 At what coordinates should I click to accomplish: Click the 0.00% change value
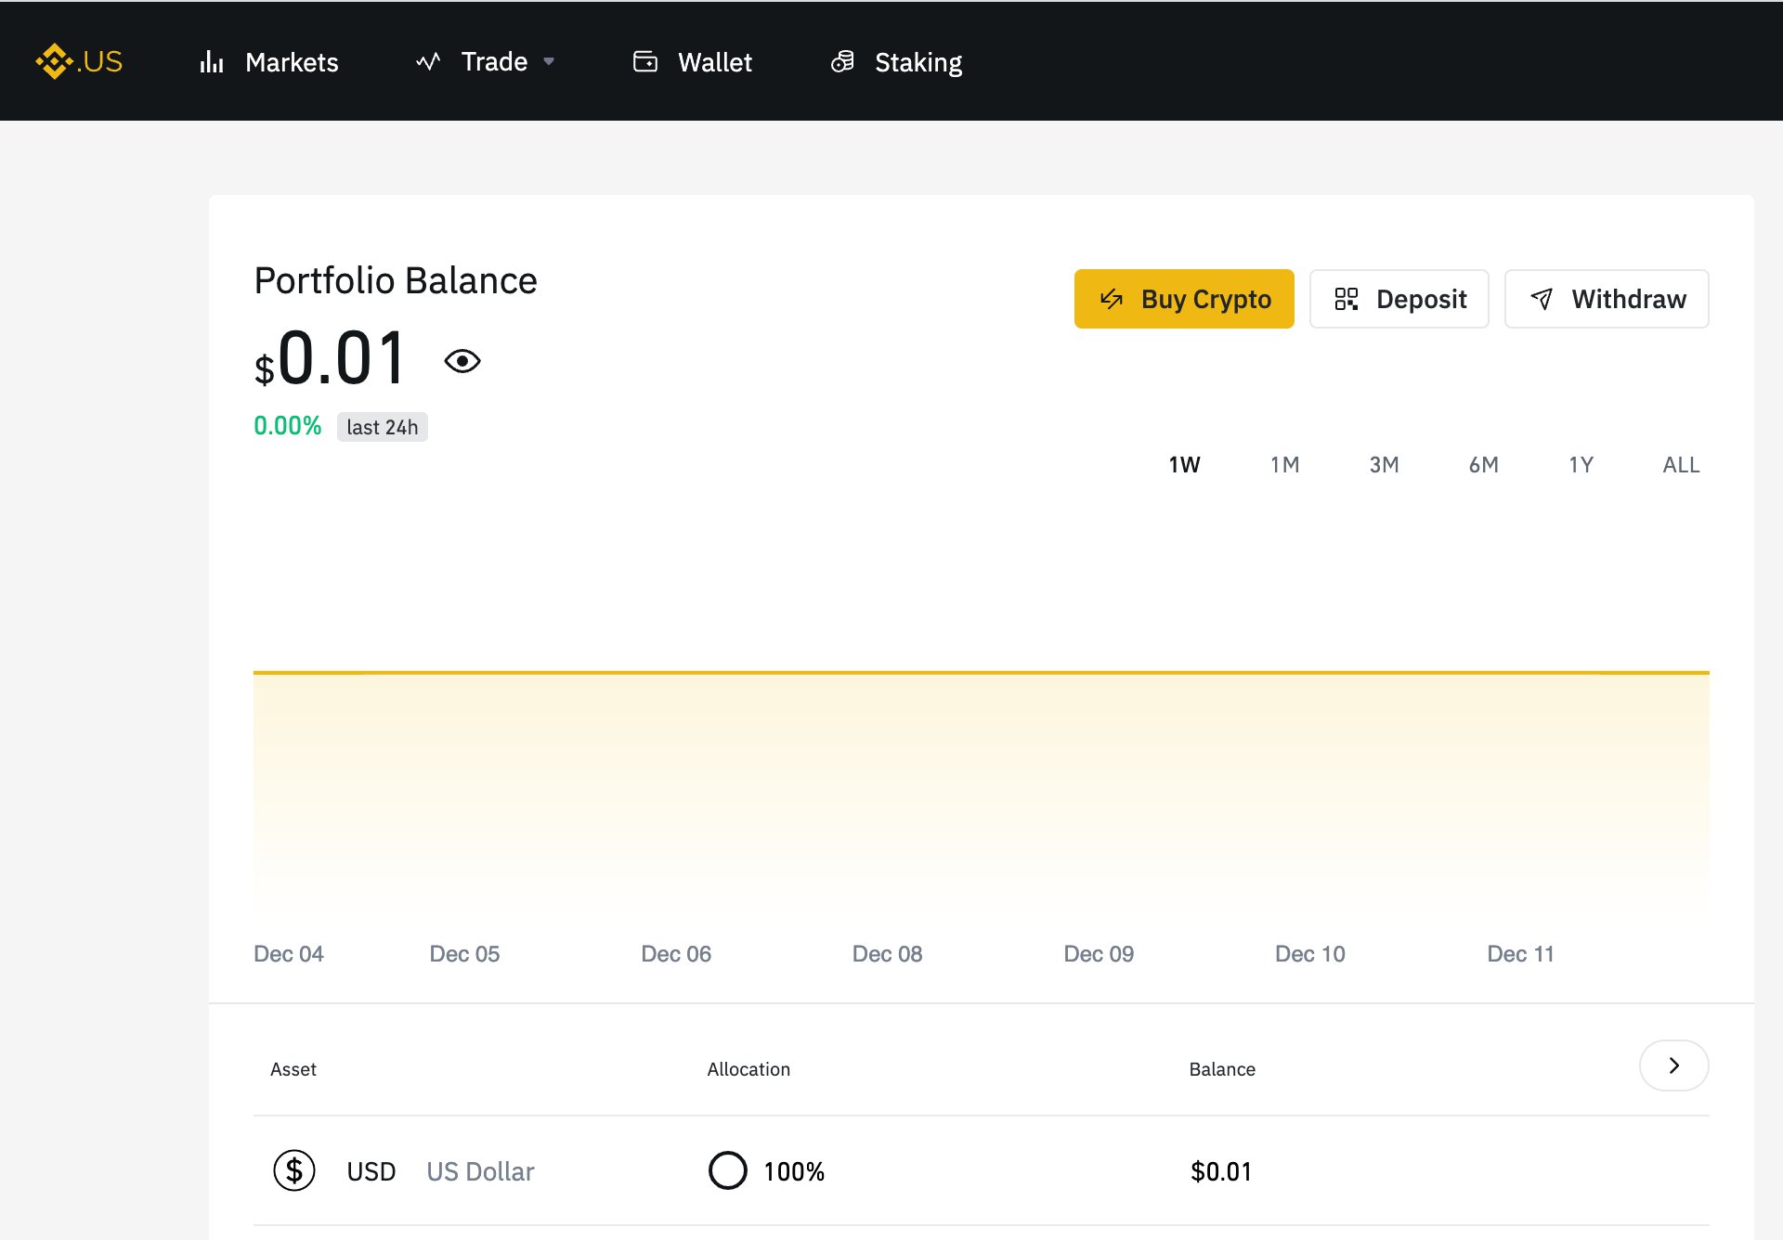pos(288,426)
